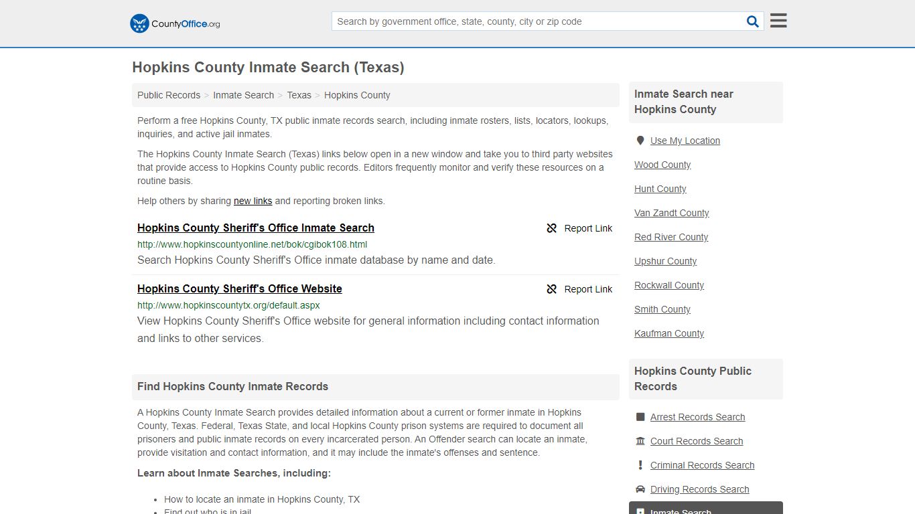Click the Arrest Records Search icon
This screenshot has height=514, width=915.
pyautogui.click(x=640, y=417)
